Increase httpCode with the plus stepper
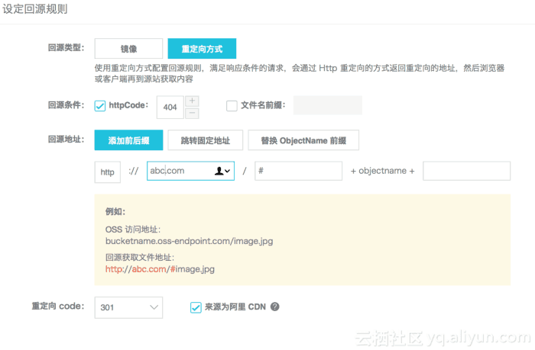This screenshot has height=350, width=535. click(192, 101)
